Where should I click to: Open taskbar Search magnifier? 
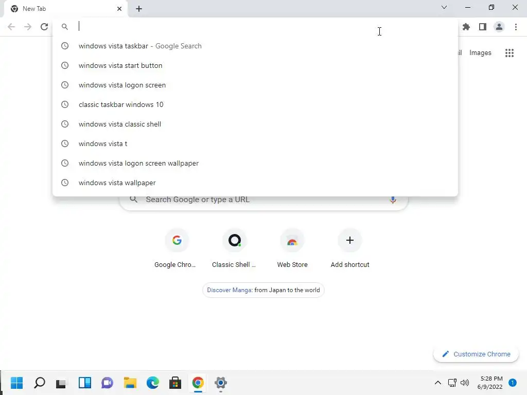(x=39, y=383)
